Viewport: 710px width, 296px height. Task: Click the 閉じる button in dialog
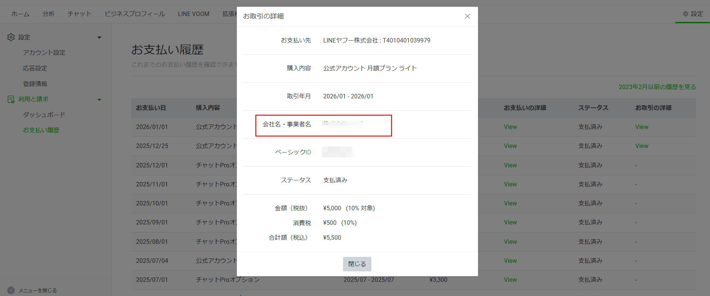(357, 264)
